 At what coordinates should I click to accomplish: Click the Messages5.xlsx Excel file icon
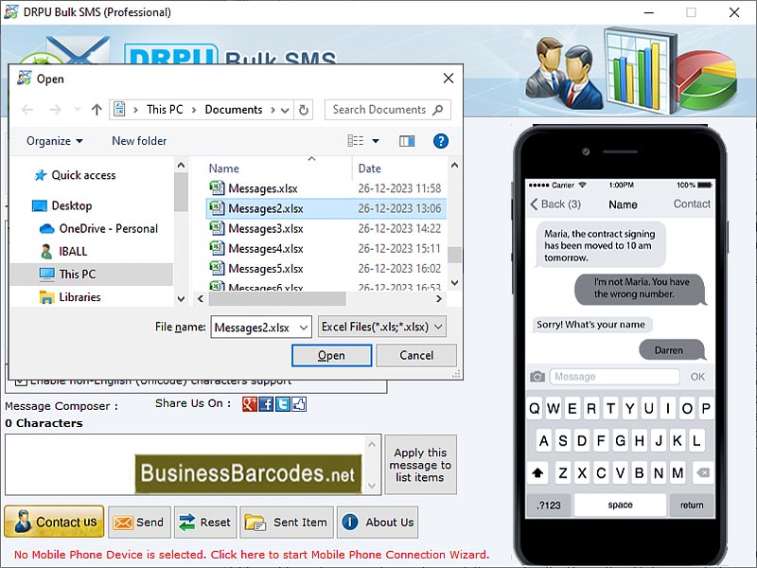coord(217,268)
